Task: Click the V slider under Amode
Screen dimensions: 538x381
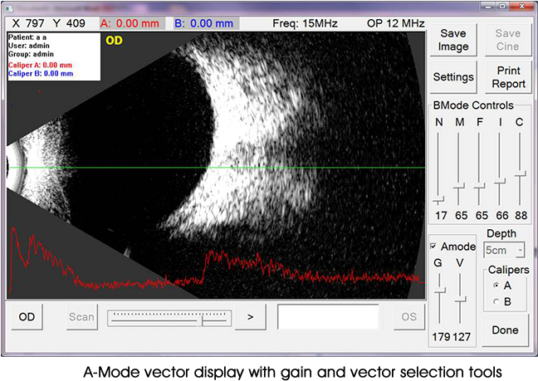Action: (461, 298)
